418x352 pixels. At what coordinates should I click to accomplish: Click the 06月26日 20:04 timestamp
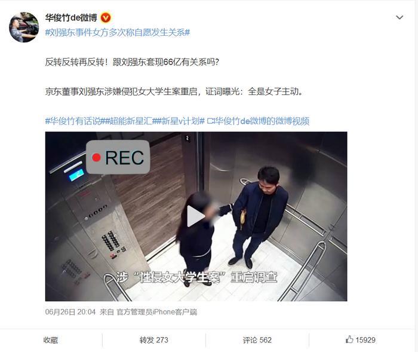(70, 312)
